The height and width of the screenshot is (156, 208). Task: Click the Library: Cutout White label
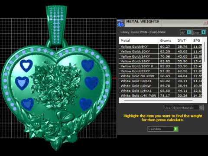143,32
